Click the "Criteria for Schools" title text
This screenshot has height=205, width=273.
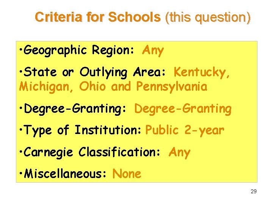pos(97,17)
